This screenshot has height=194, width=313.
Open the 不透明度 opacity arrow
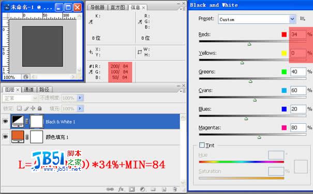click(x=80, y=98)
